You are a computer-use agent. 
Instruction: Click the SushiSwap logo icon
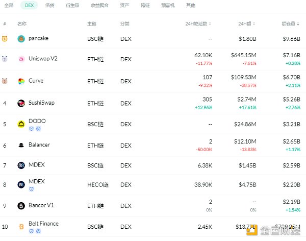tap(21, 104)
